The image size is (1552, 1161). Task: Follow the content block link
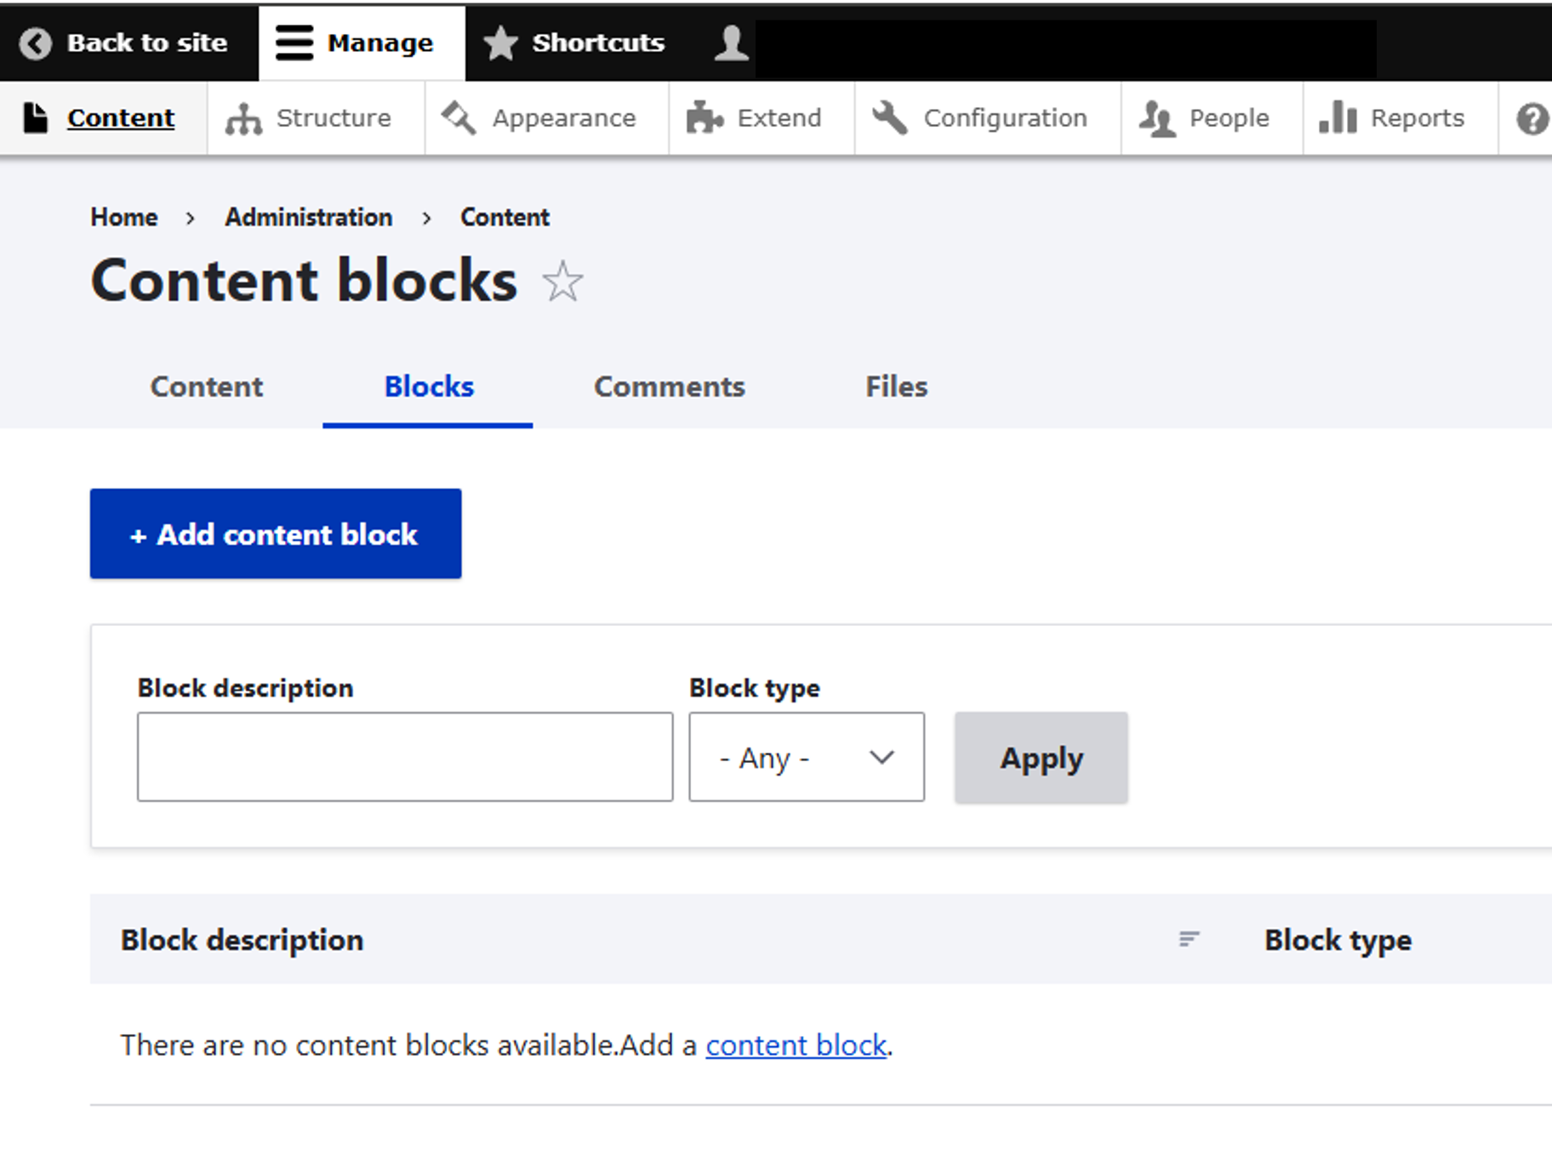click(x=795, y=1044)
